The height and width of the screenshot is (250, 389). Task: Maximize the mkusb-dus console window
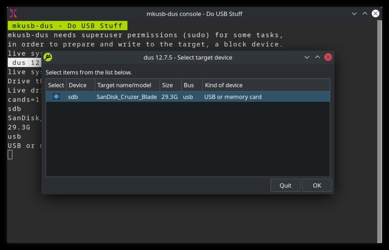point(365,13)
